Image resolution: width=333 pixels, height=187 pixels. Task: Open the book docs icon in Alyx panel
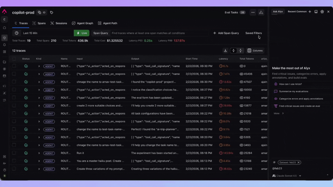coord(316,12)
